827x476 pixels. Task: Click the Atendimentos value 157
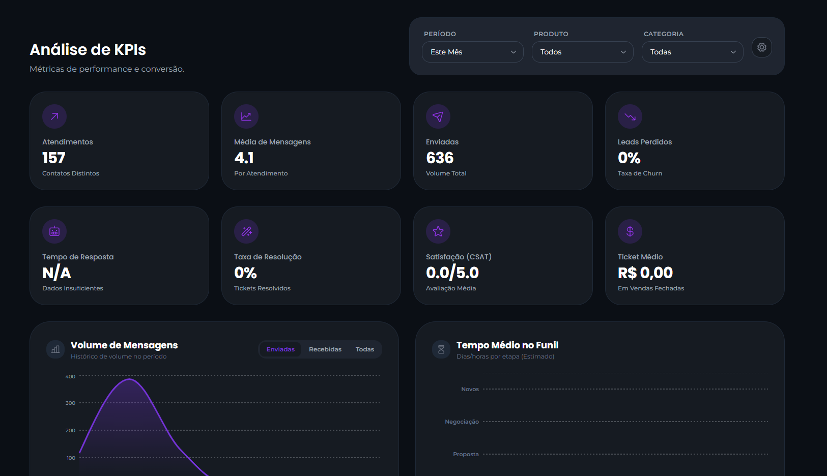pos(54,158)
